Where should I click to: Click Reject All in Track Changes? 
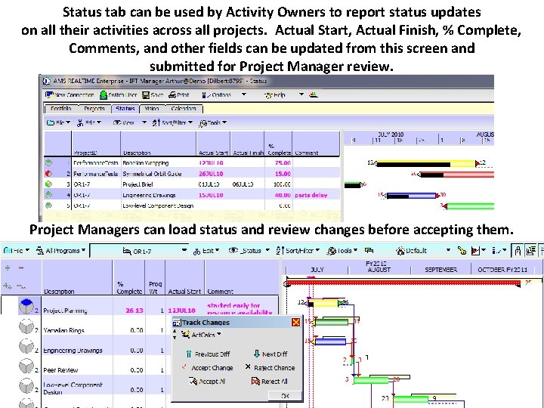pyautogui.click(x=270, y=382)
